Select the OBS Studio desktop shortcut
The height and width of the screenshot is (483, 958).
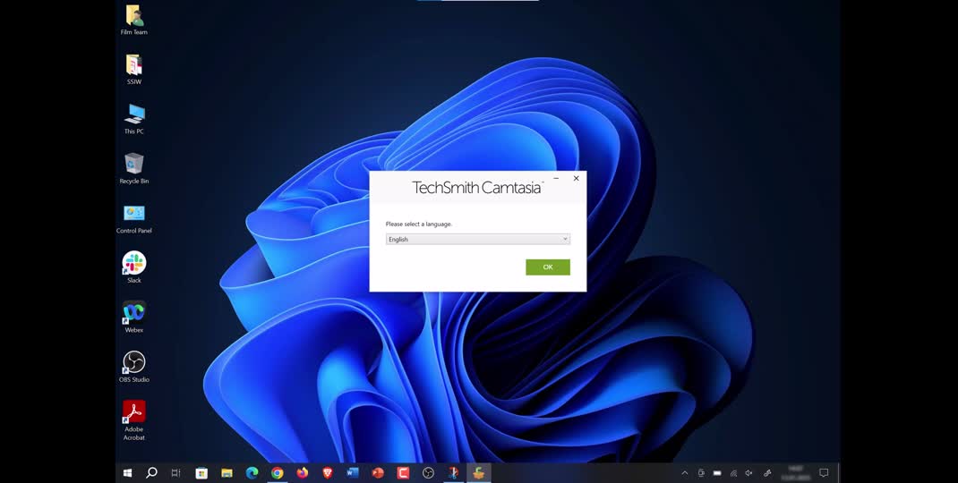(133, 367)
